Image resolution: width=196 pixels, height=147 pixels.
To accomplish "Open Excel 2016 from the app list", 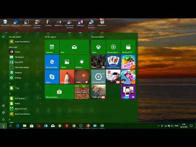I will click(24, 62).
